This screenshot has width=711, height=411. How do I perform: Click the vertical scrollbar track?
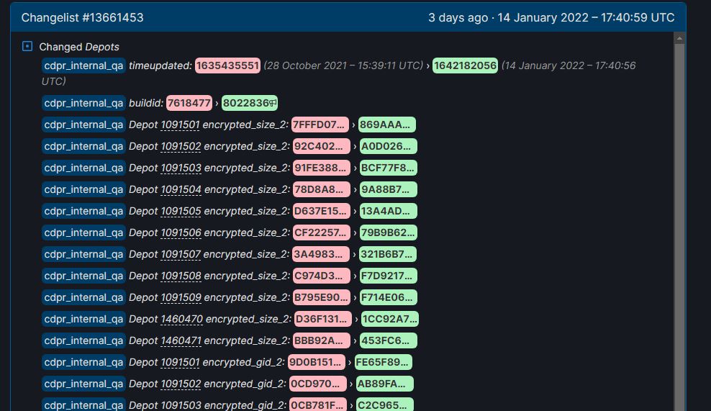click(x=679, y=227)
